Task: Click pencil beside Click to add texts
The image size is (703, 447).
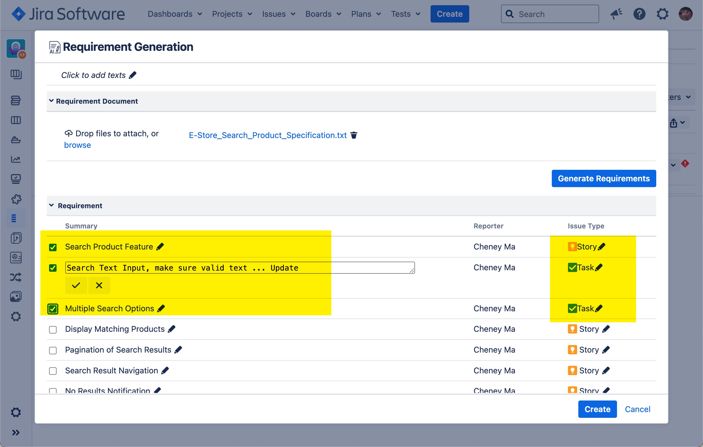Action: (133, 75)
